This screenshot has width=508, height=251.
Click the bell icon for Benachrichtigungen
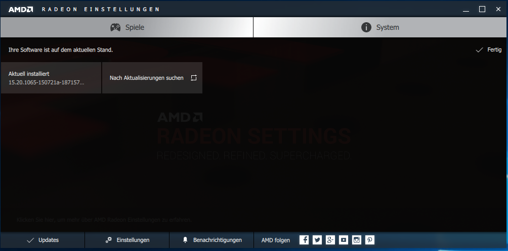click(185, 240)
